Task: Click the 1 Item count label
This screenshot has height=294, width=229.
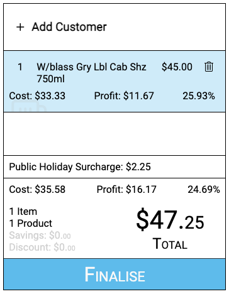Action: [x=23, y=212]
